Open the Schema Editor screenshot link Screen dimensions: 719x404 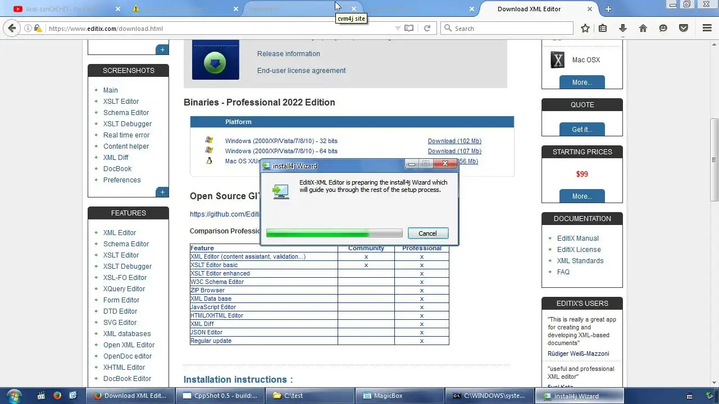[x=126, y=113]
